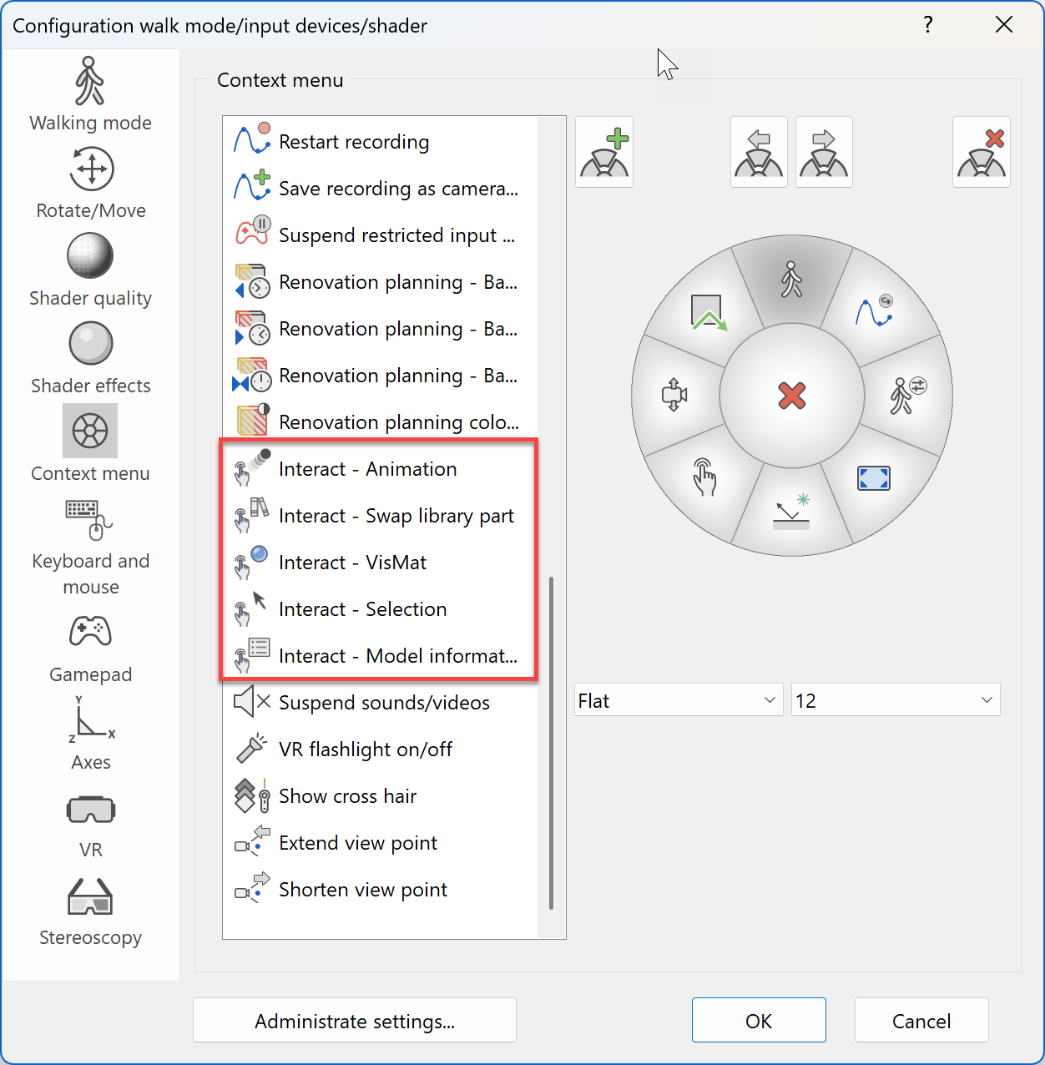The image size is (1045, 1065).
Task: Select the fullscreen segment in the pie menu
Action: 873,478
